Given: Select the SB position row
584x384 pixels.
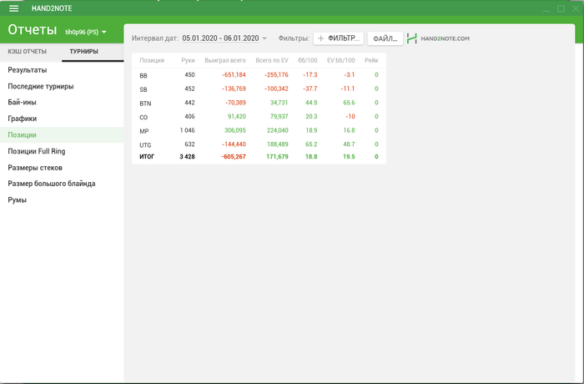Looking at the screenshot, I should pos(259,88).
